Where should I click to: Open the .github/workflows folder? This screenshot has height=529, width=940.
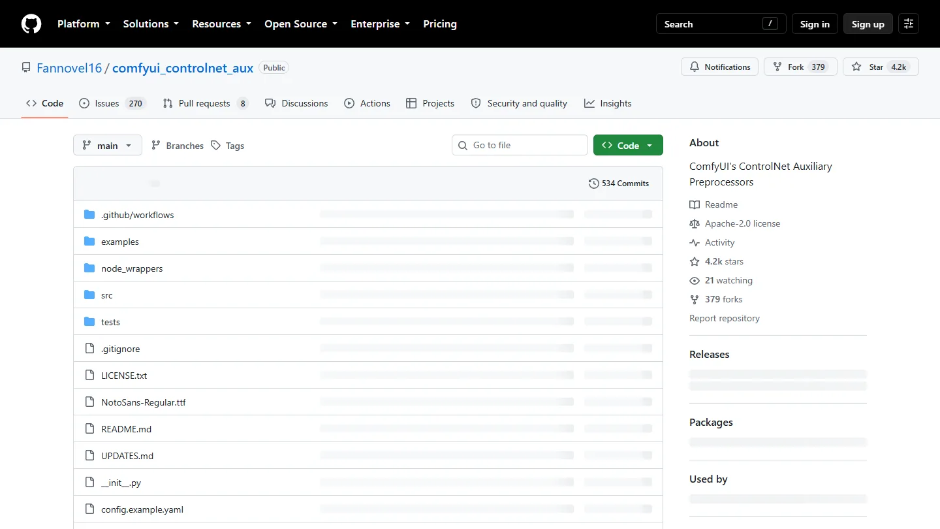point(137,215)
